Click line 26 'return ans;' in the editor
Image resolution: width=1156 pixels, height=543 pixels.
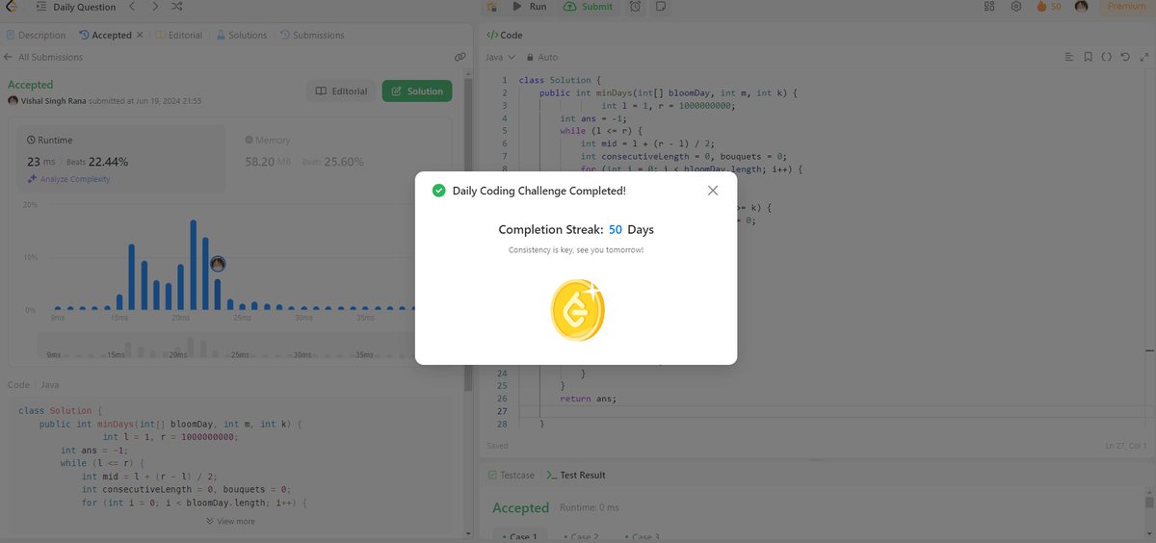pyautogui.click(x=588, y=398)
